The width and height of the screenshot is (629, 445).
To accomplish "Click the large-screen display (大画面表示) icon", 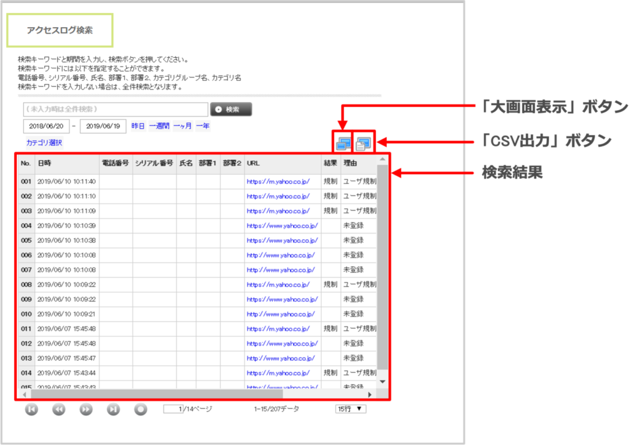I will (343, 143).
